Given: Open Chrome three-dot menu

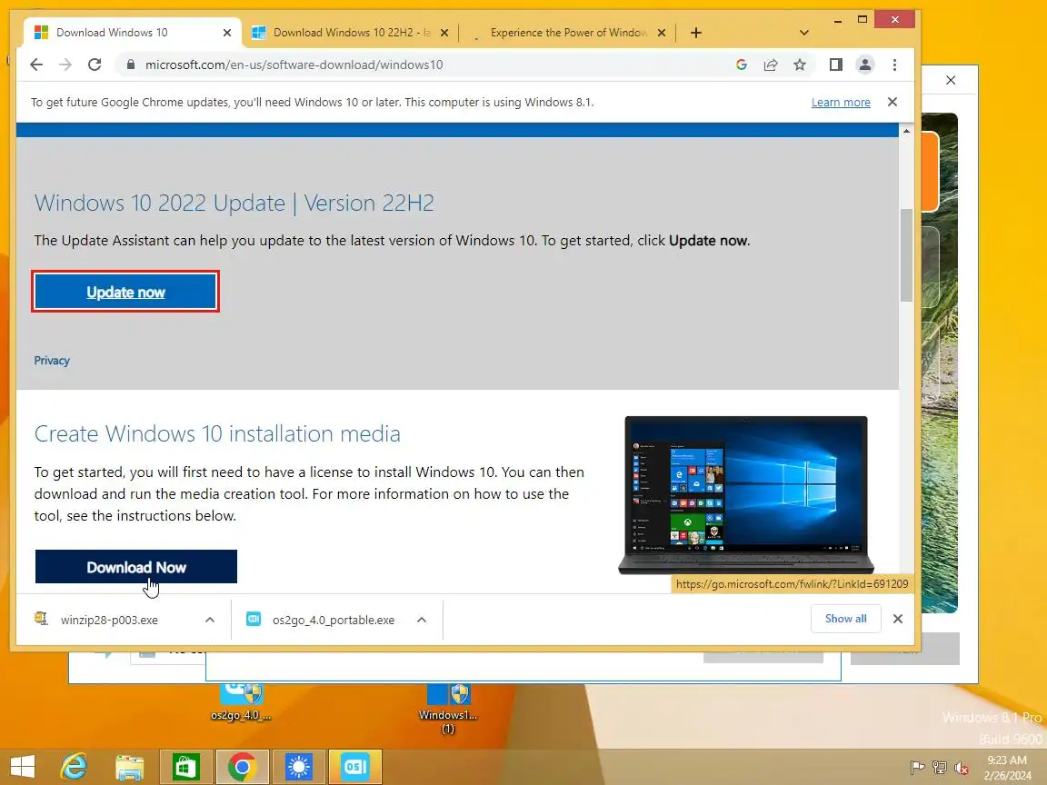Looking at the screenshot, I should 894,65.
